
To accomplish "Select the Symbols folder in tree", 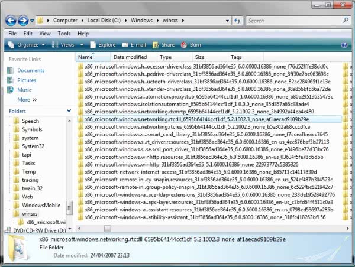I will click(x=32, y=129).
